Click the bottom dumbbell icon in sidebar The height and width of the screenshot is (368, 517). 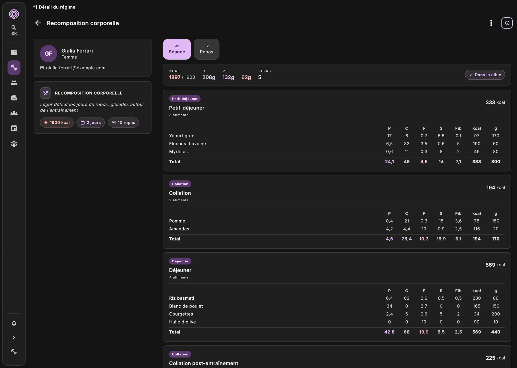(14, 352)
